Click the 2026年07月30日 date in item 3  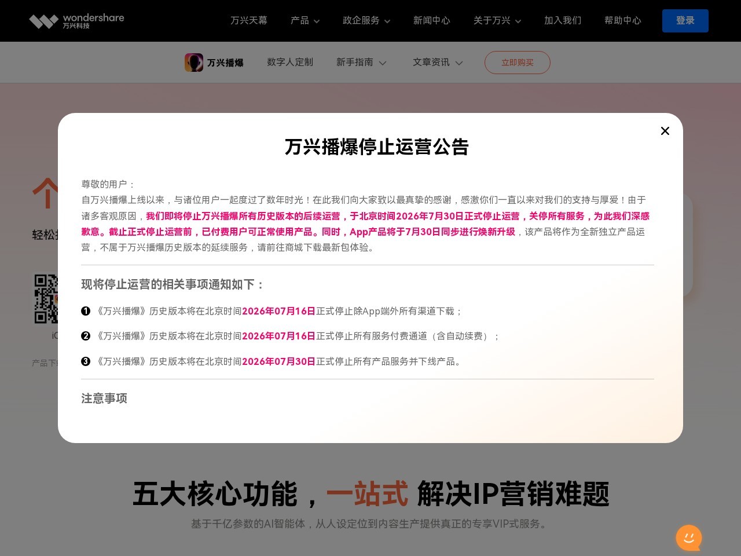pyautogui.click(x=278, y=361)
